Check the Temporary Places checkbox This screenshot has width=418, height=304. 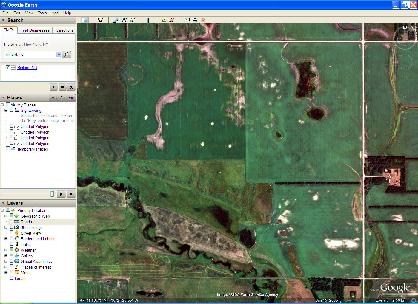pyautogui.click(x=8, y=149)
